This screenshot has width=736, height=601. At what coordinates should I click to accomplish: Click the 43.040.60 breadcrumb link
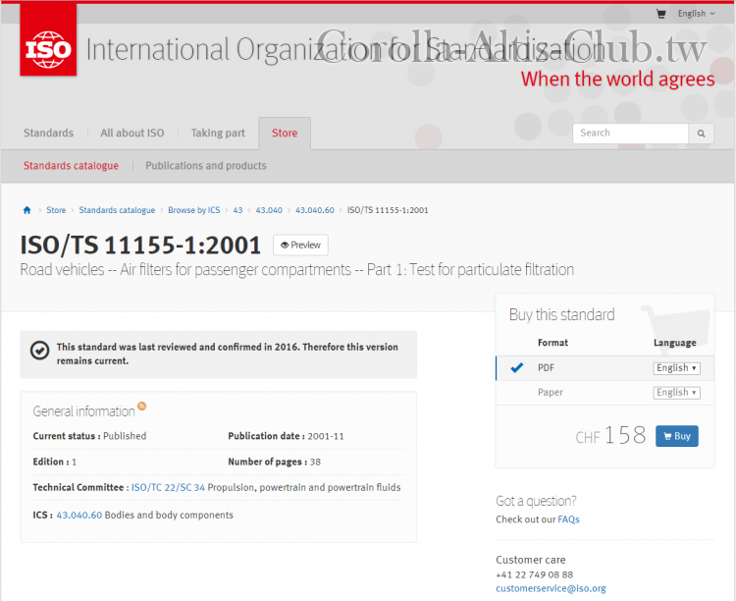(x=314, y=210)
